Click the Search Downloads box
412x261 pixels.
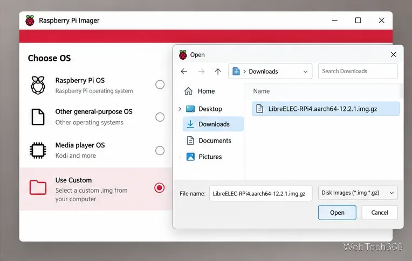point(358,71)
